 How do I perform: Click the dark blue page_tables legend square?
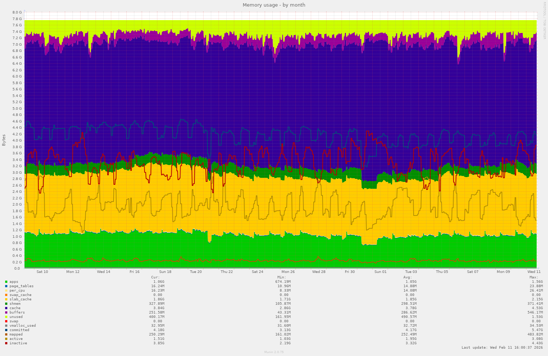click(x=6, y=286)
